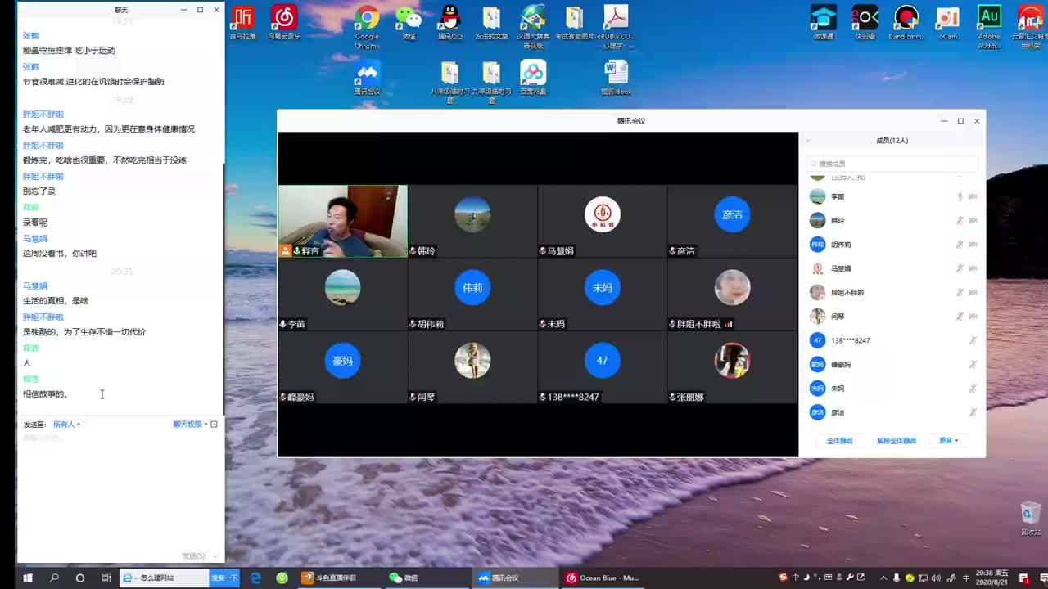Expand the 所有人 recipient dropdown

coord(66,425)
